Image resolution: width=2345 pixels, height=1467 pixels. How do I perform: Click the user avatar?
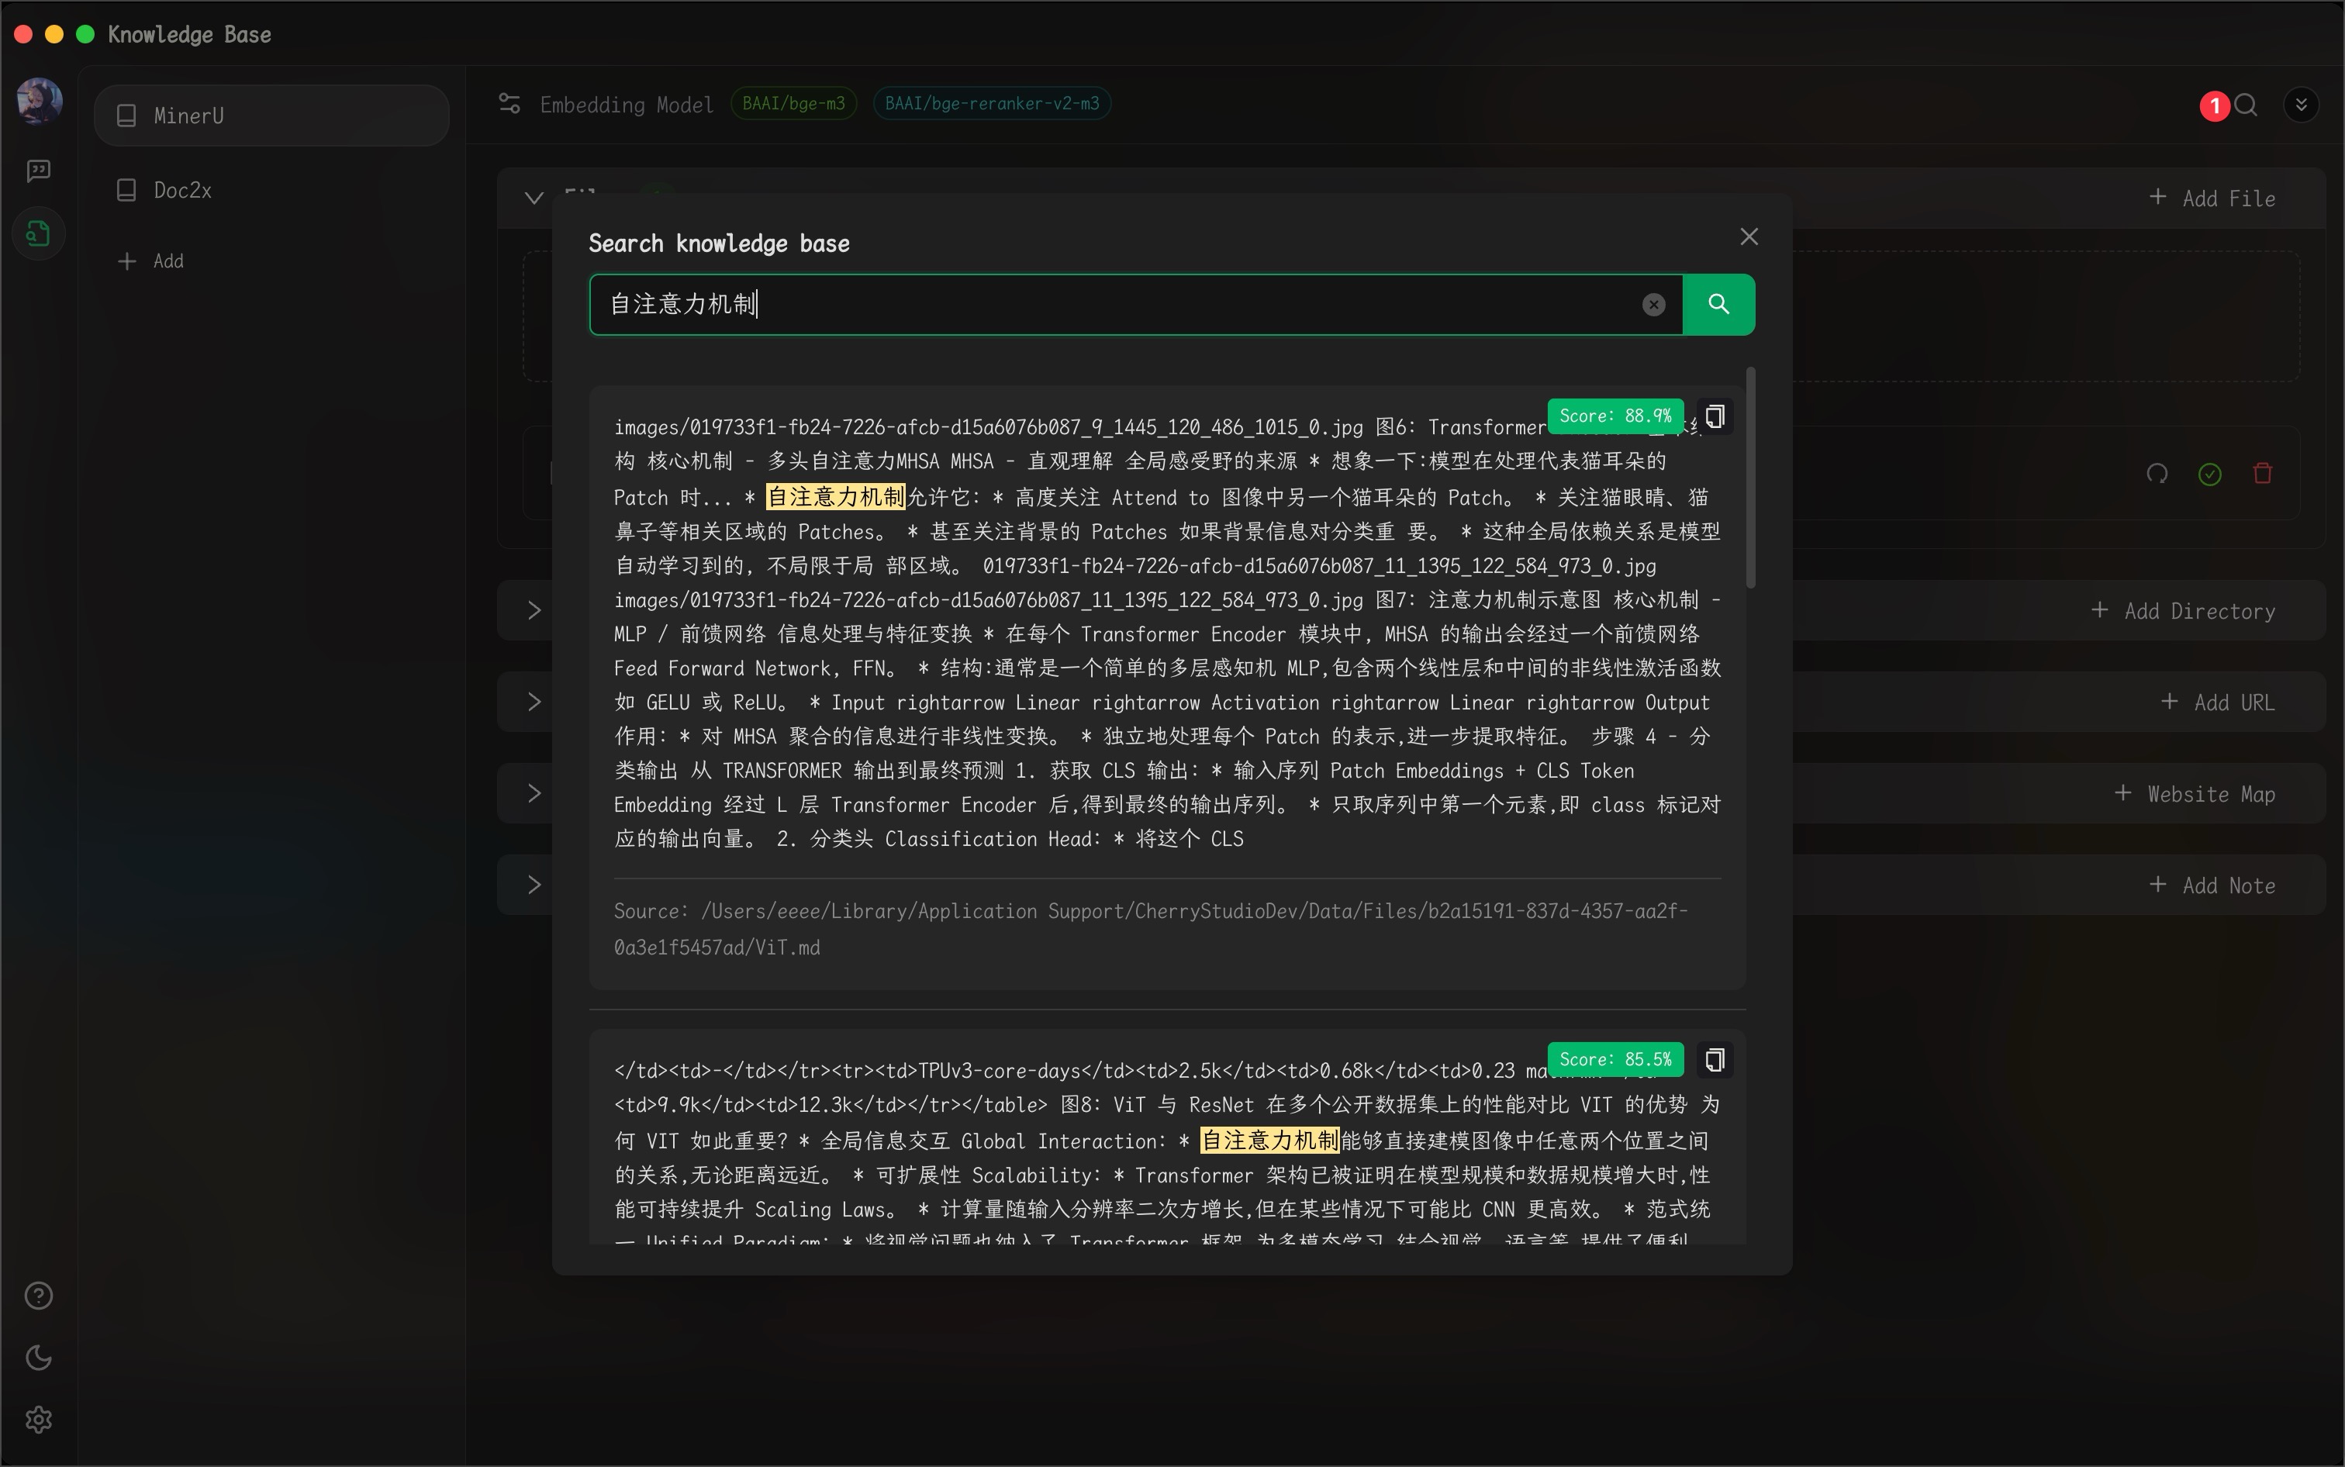click(x=40, y=100)
